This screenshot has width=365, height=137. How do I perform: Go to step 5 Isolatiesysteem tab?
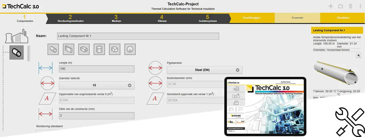pos(208,19)
